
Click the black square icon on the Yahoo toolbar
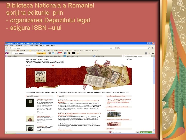coord(73,53)
